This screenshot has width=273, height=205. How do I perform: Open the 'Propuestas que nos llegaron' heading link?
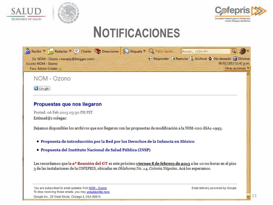tap(67, 104)
